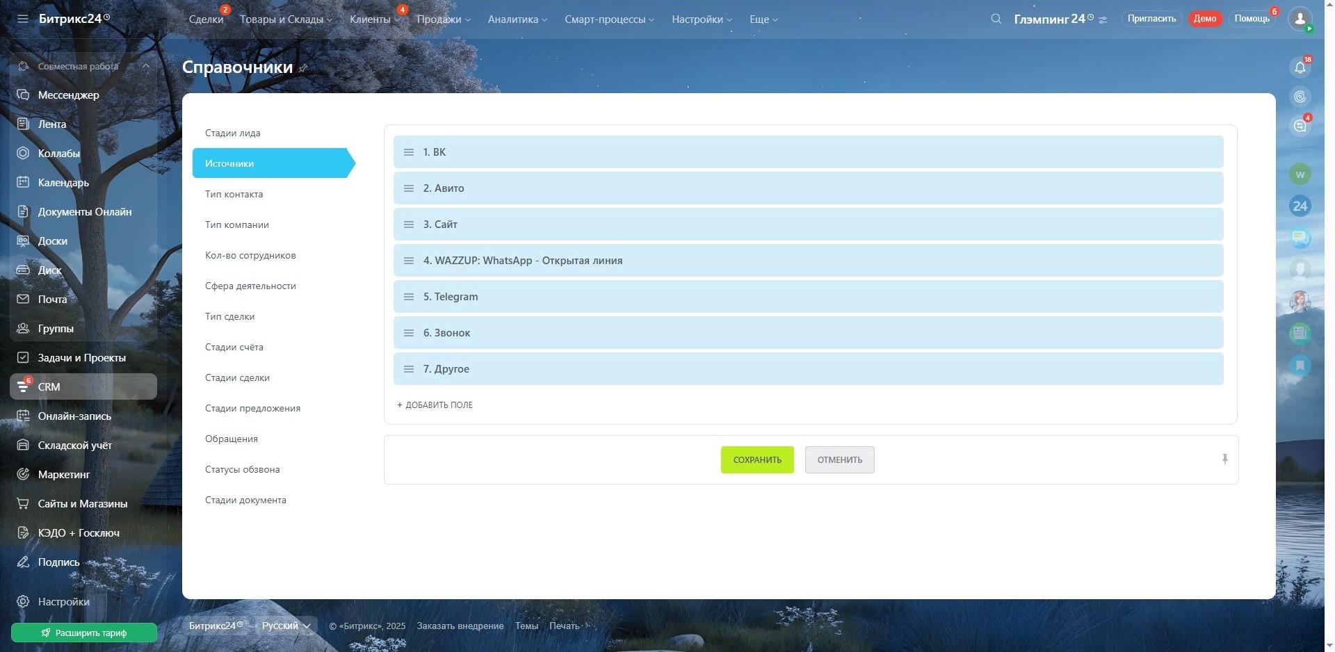Open the Русский language selector
Screen dimensions: 1335x652
pos(286,626)
